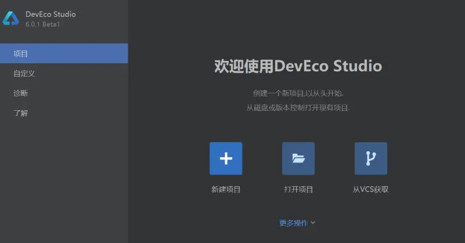Click the open folder icon
The image size is (465, 243).
(298, 158)
